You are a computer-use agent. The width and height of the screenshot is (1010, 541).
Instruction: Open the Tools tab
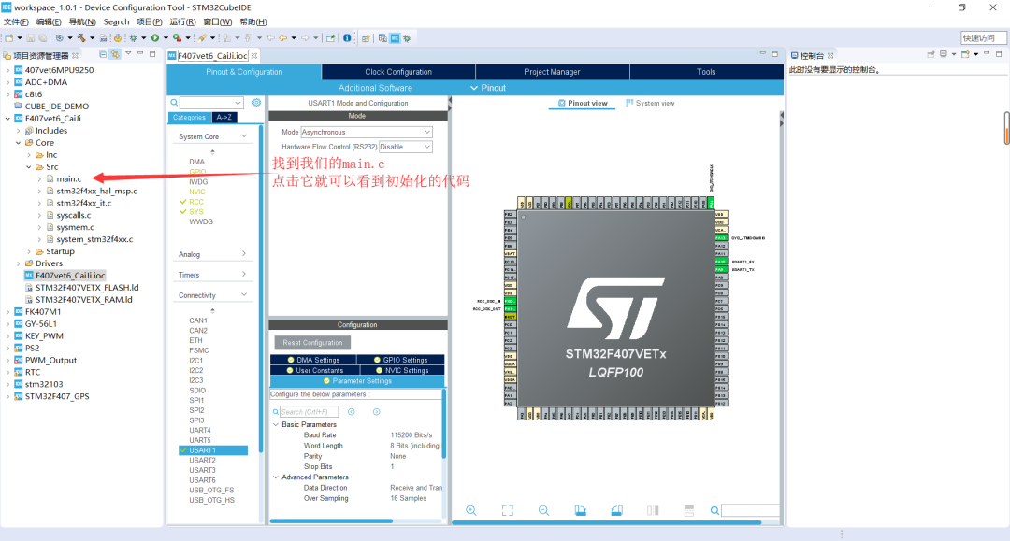tap(706, 72)
